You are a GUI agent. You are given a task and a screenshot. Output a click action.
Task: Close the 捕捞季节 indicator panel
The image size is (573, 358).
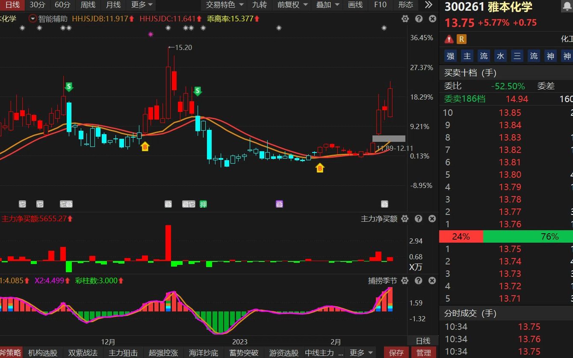[x=432, y=281]
